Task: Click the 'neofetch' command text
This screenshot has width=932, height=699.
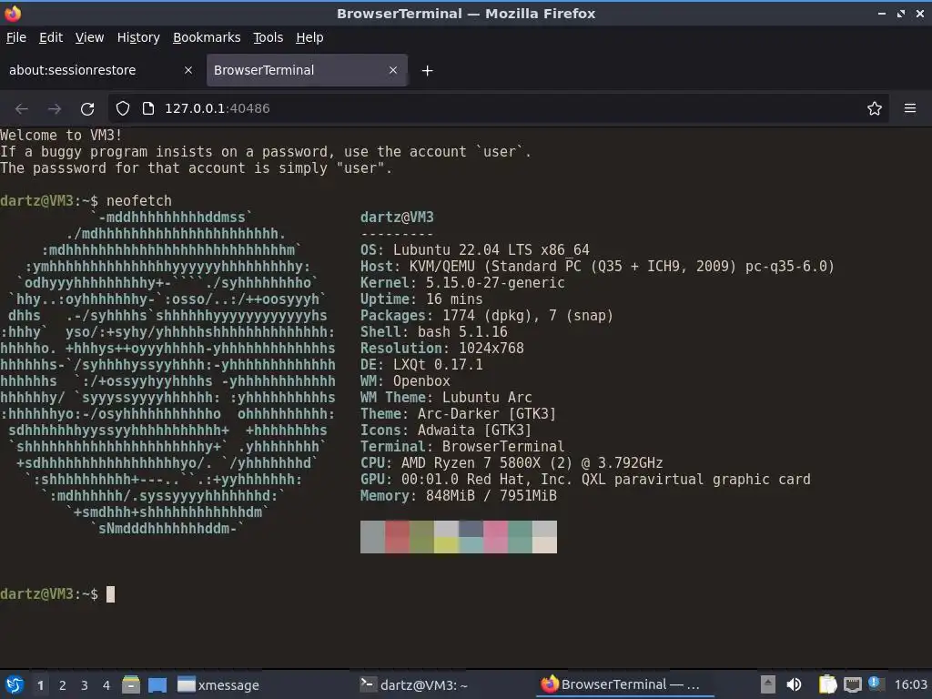Action: pos(139,201)
